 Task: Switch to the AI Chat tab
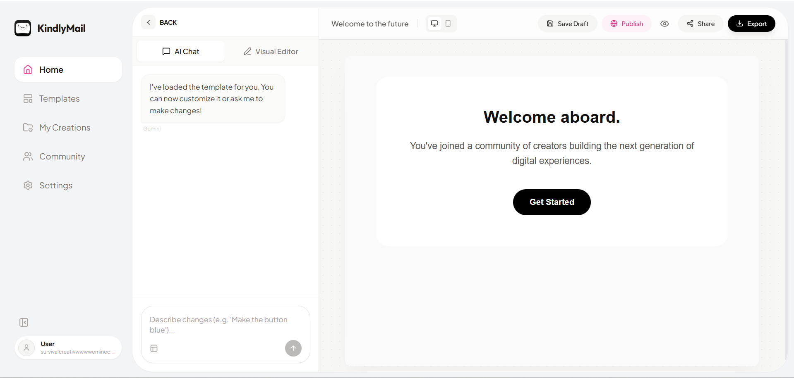coord(180,51)
